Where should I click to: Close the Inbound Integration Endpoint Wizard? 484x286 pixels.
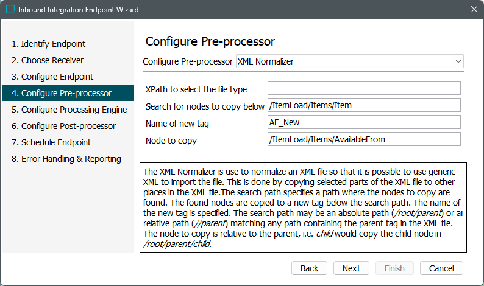point(474,10)
